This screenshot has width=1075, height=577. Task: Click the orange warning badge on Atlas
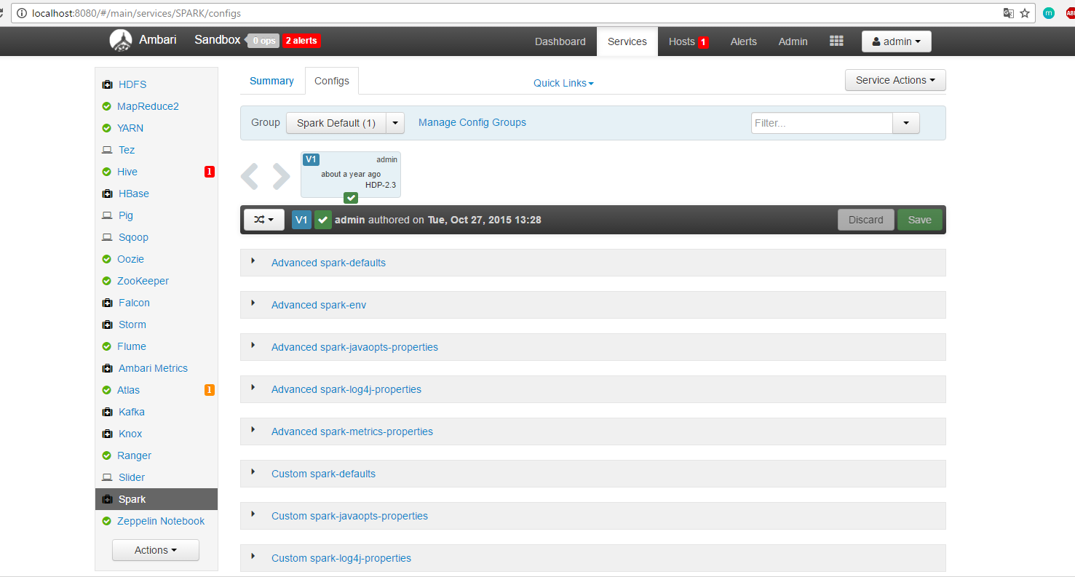point(210,390)
